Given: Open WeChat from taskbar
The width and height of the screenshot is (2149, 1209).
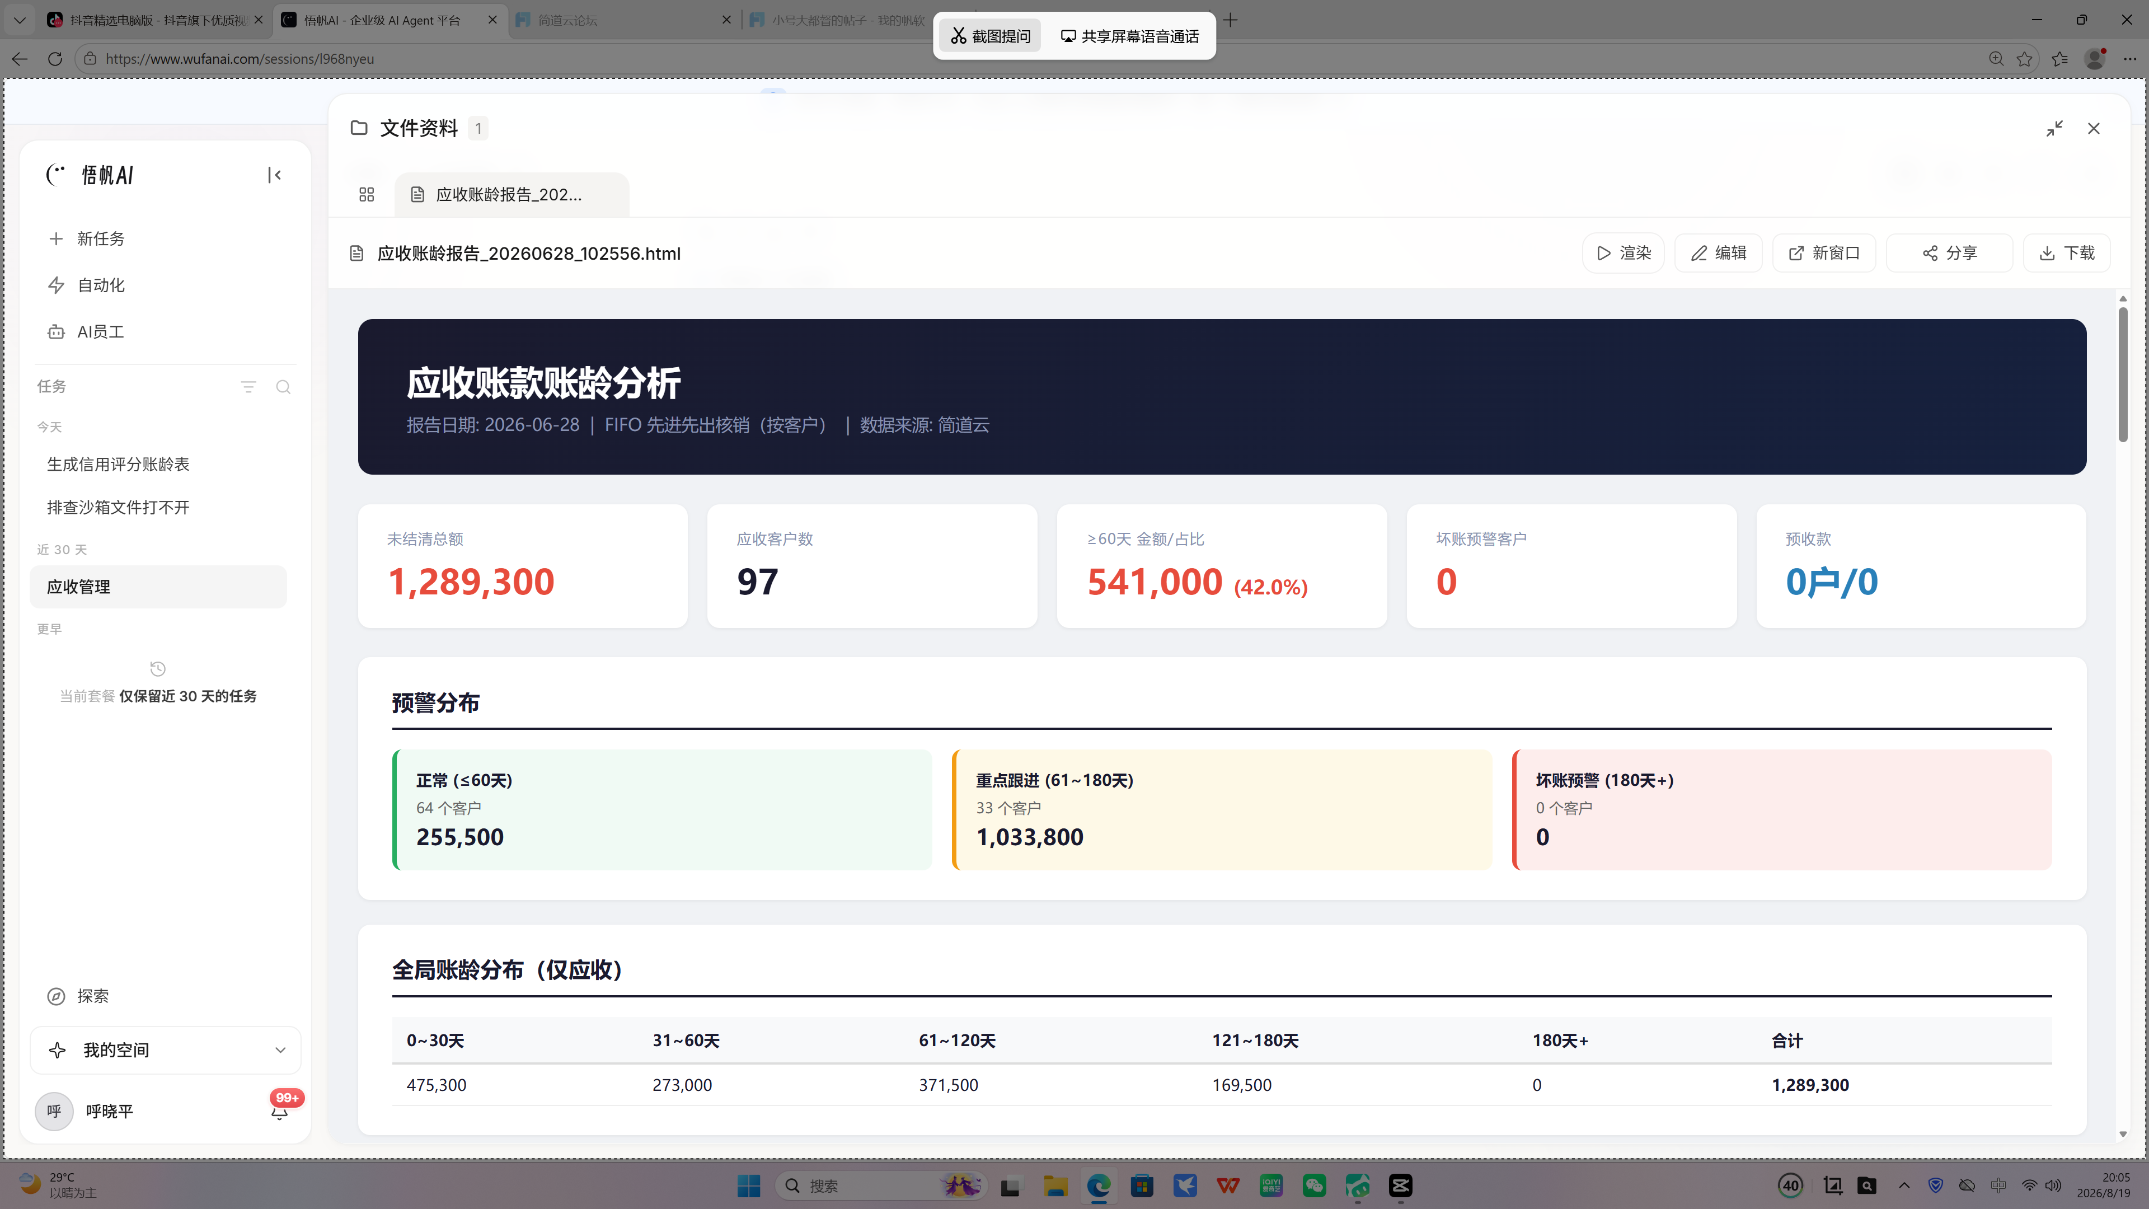Looking at the screenshot, I should click(x=1314, y=1185).
